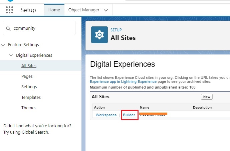Click the Maximum number of sites text

(x=143, y=87)
